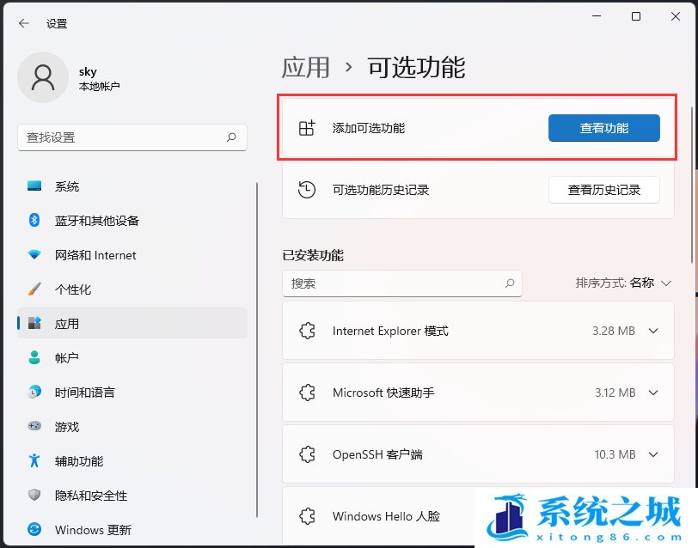Screen dimensions: 698x548
Task: Maximize the 设置 window
Action: [636, 16]
